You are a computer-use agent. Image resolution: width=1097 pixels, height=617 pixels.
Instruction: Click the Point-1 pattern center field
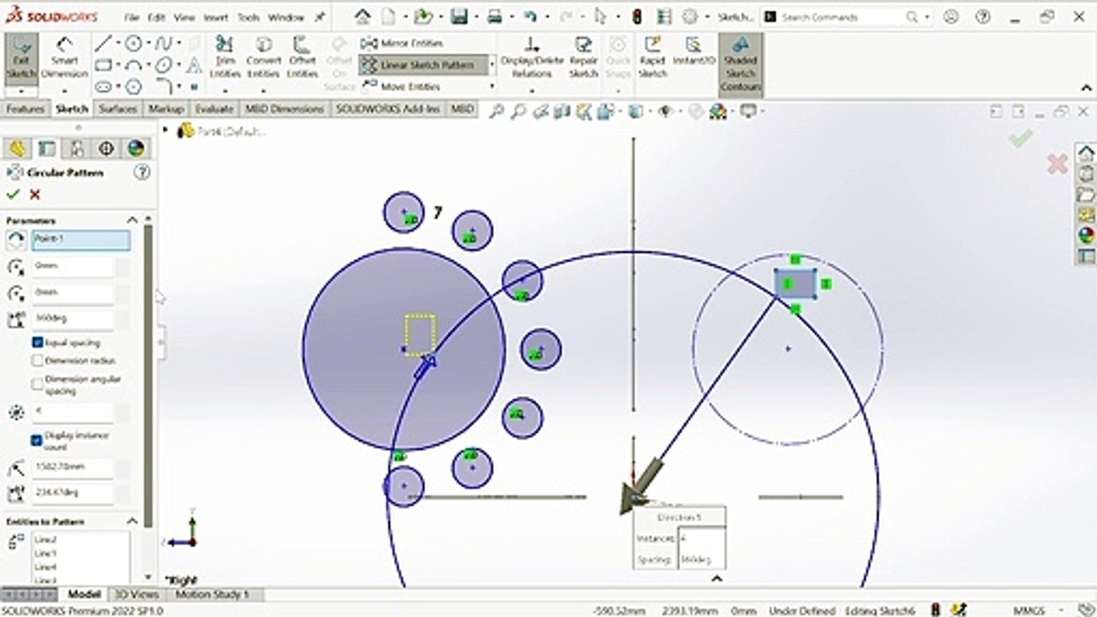(81, 239)
